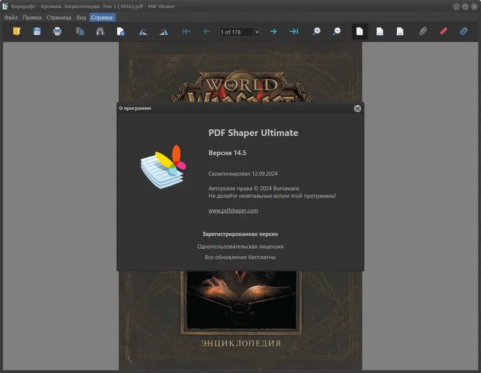The image size is (481, 373).
Task: Rotate page left with the first triangle icon
Action: pyautogui.click(x=143, y=31)
